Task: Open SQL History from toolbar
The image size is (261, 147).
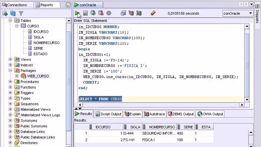Action: [x=123, y=13]
